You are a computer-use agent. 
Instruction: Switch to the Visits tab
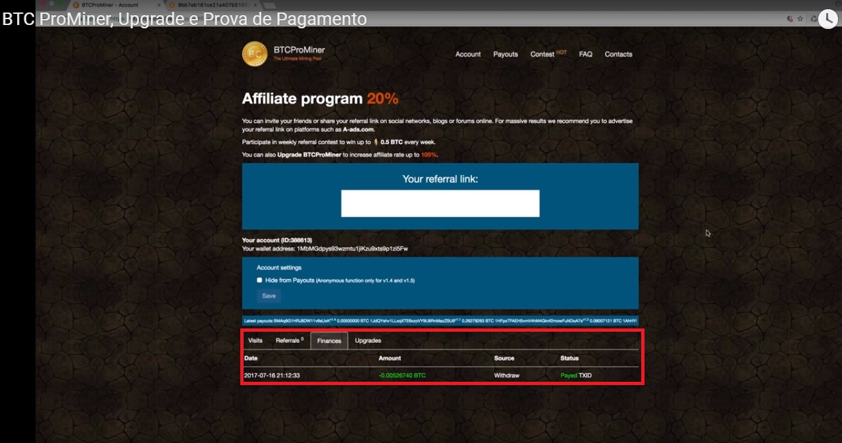pyautogui.click(x=255, y=340)
